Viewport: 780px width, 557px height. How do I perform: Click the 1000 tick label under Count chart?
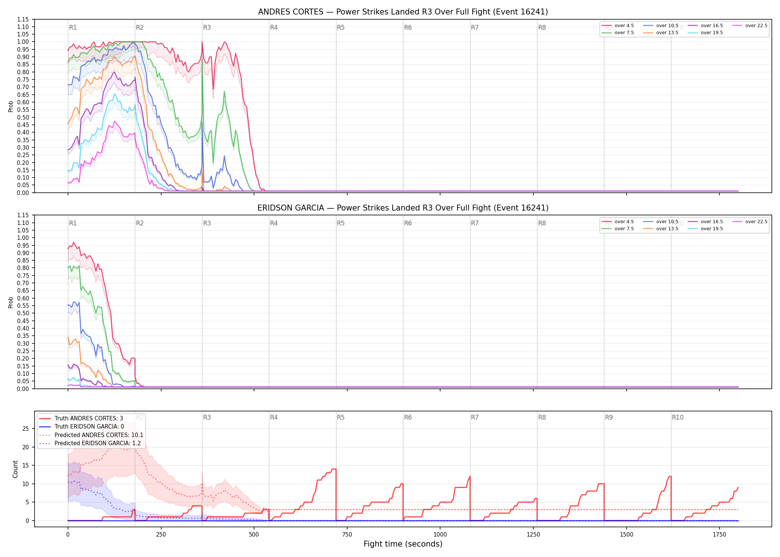[440, 534]
